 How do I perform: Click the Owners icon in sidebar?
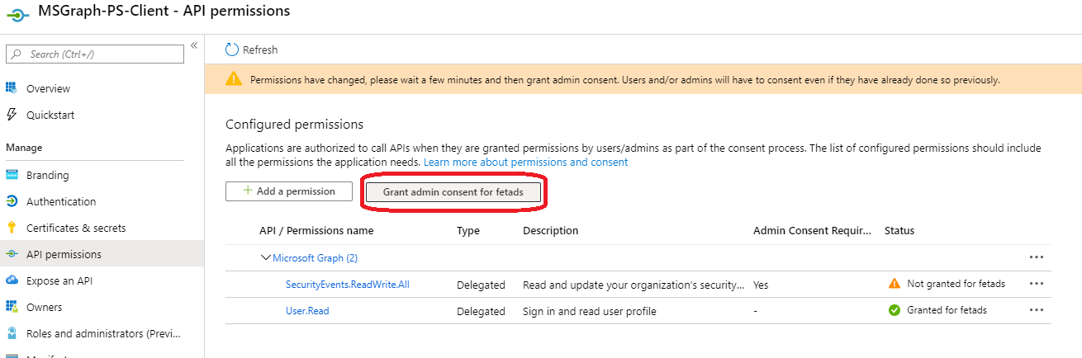(x=12, y=307)
